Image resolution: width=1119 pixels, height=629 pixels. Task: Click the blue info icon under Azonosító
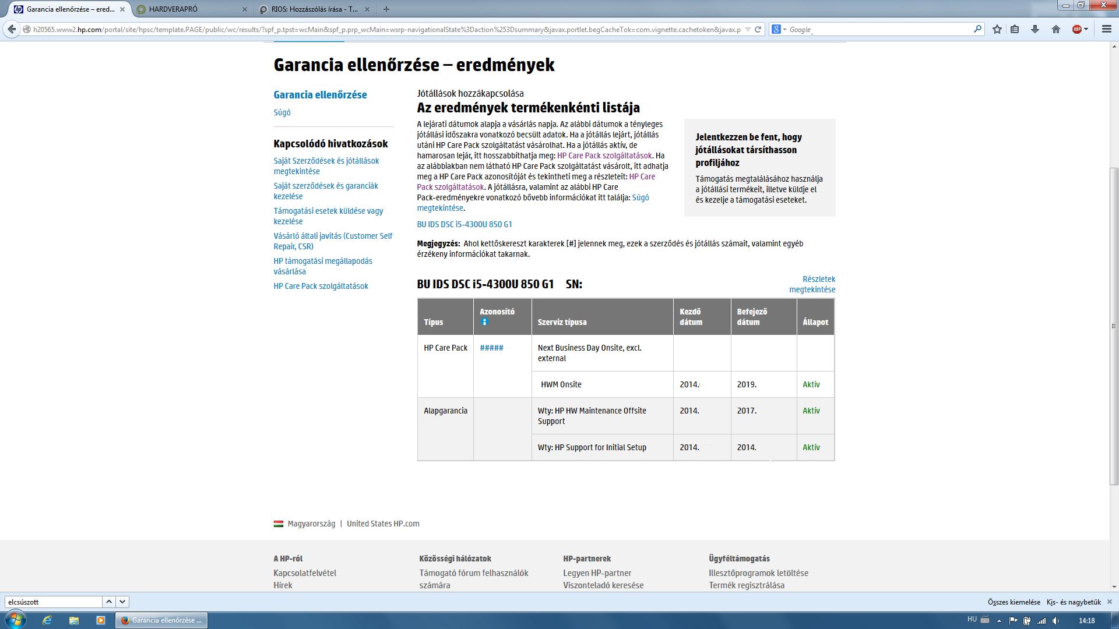point(484,322)
